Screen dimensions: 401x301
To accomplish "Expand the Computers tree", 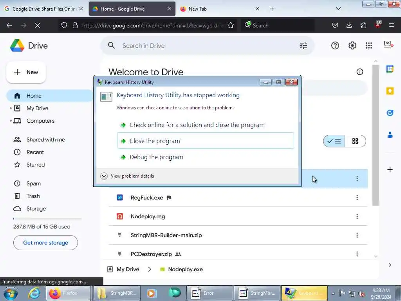I will [11, 121].
